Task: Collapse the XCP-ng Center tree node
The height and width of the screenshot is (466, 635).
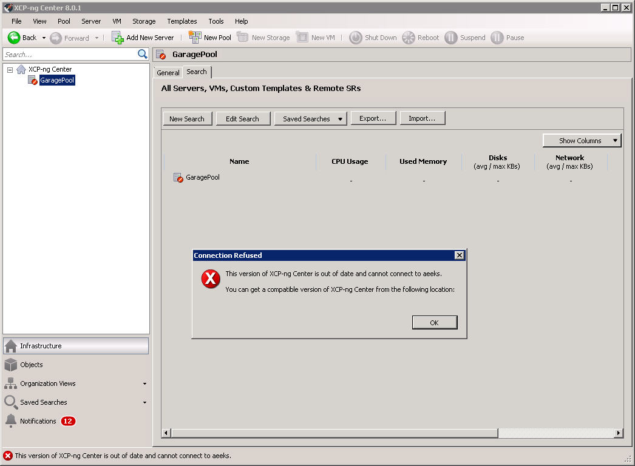Action: [x=10, y=70]
